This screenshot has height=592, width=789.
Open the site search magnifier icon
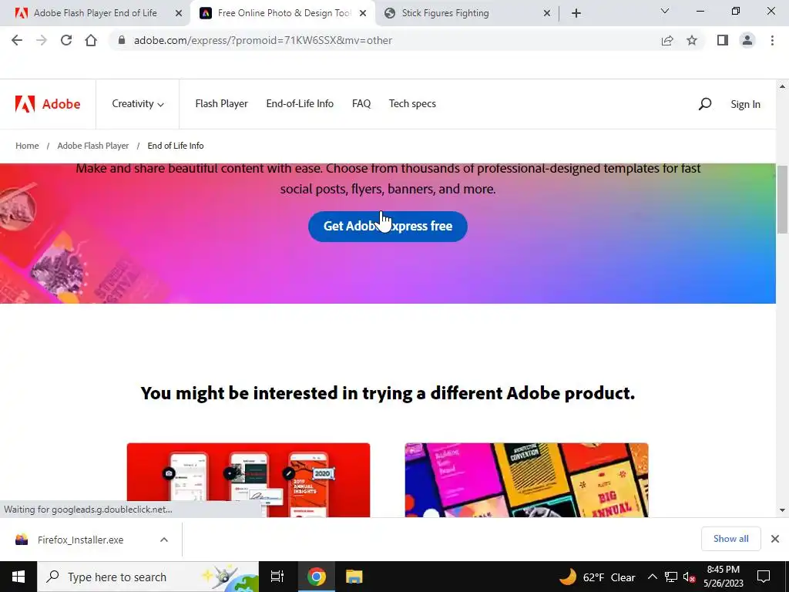click(705, 104)
